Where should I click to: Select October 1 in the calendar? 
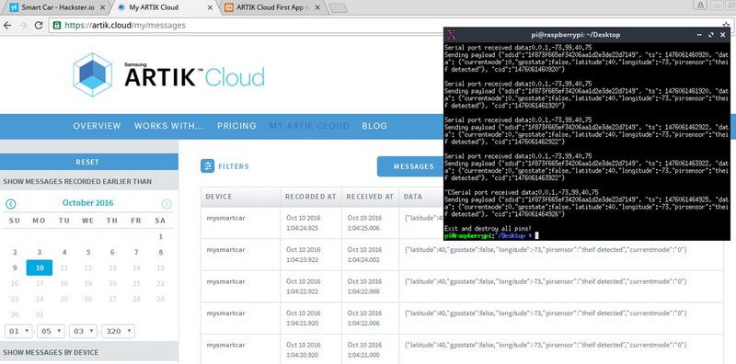pyautogui.click(x=160, y=237)
